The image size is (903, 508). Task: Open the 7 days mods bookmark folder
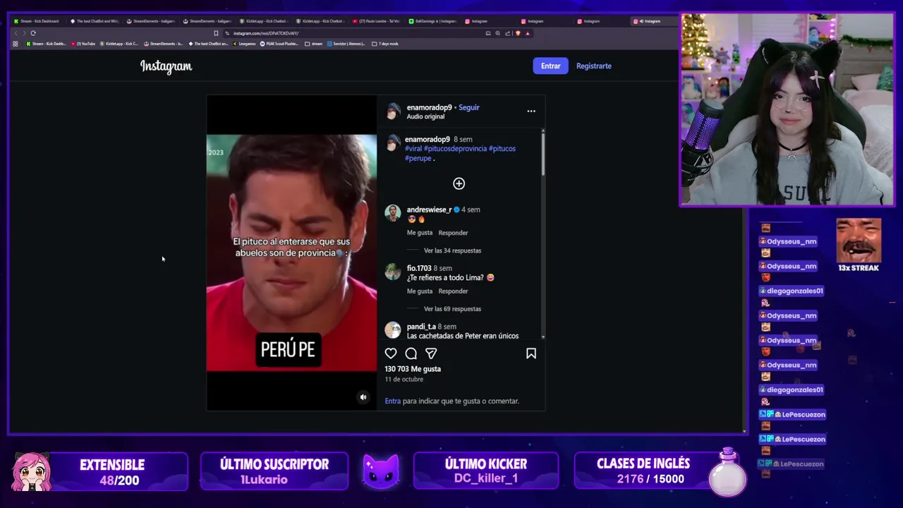pos(385,44)
